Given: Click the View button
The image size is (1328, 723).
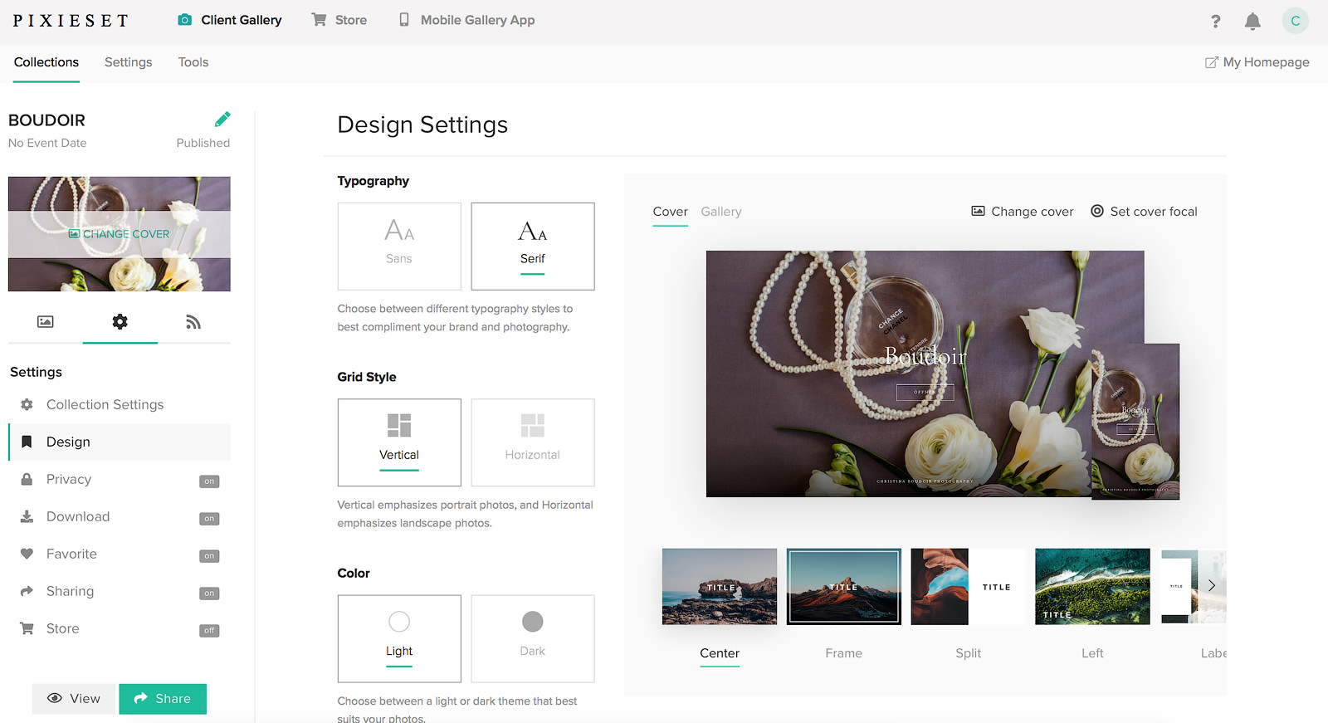Looking at the screenshot, I should (x=74, y=699).
